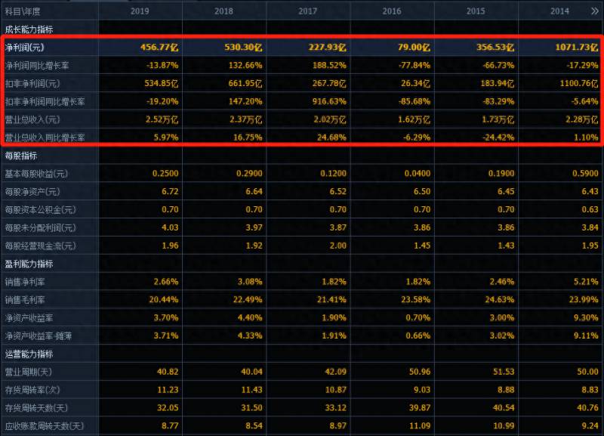Click the 1100.76亿 value cell
604x436 pixels.
click(579, 84)
